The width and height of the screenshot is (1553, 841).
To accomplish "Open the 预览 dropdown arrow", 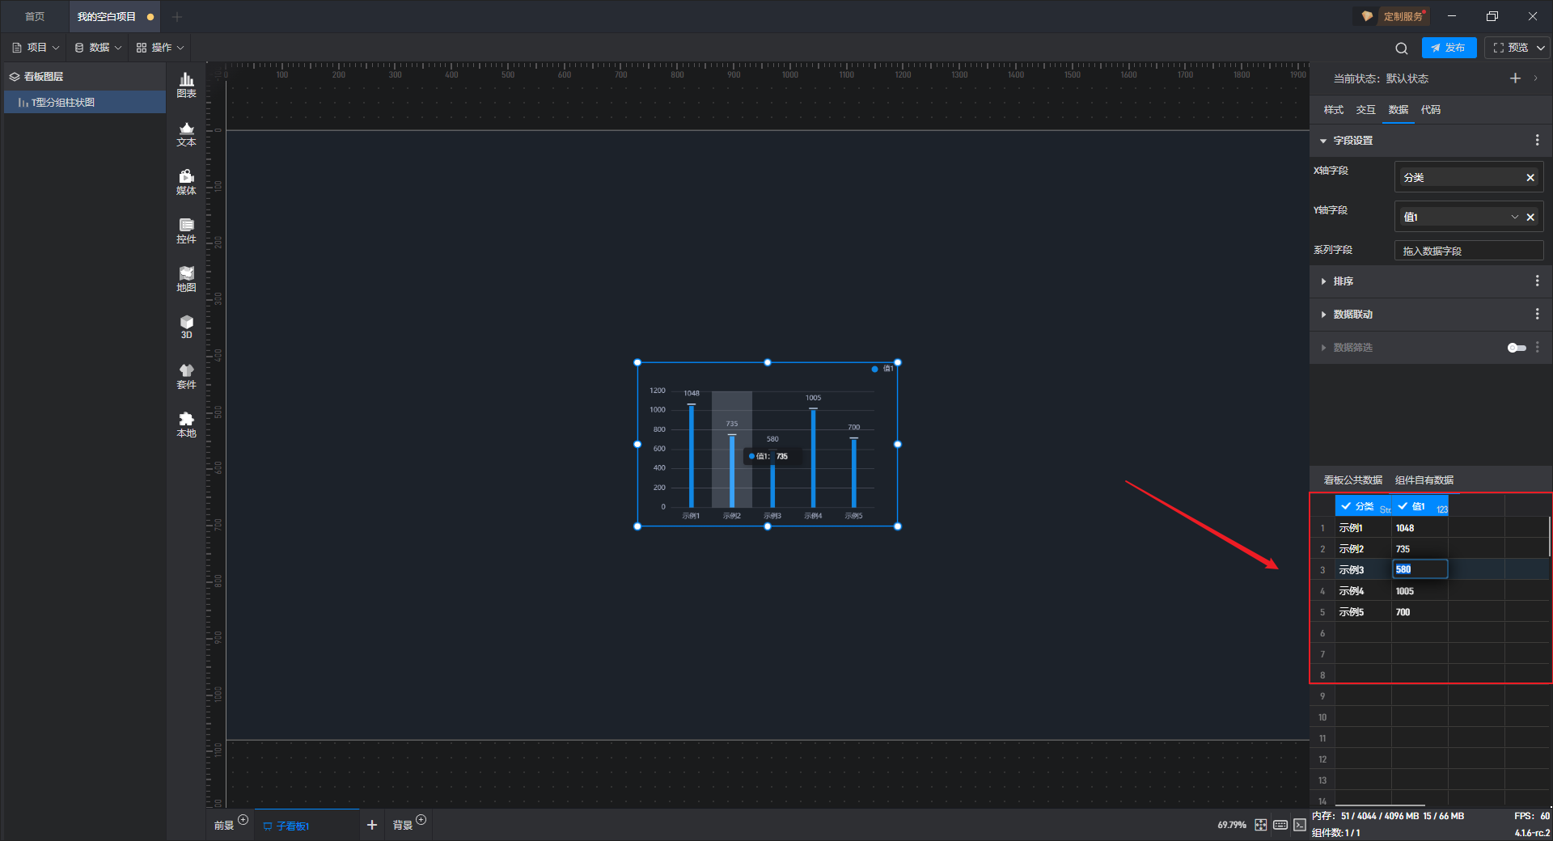I will pyautogui.click(x=1540, y=48).
